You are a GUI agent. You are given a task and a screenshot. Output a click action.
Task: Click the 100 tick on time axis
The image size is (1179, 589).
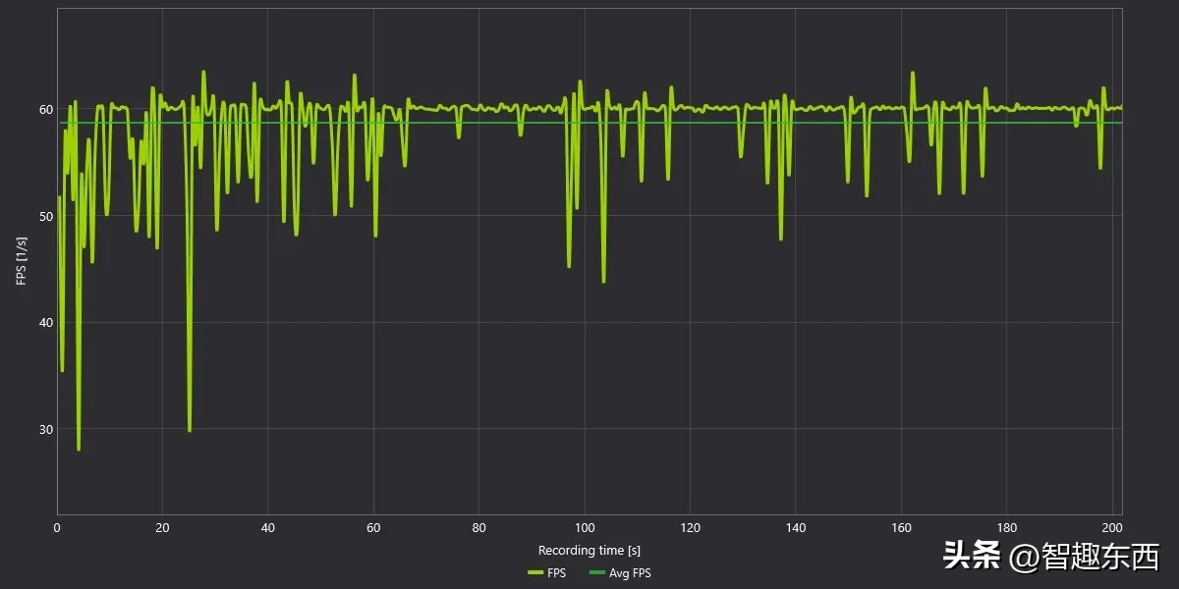(585, 528)
